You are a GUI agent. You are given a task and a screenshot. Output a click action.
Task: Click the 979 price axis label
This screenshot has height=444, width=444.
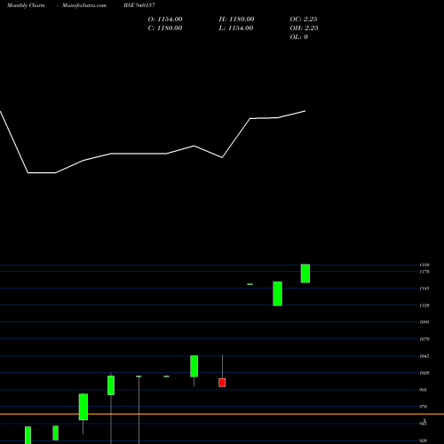click(x=423, y=407)
